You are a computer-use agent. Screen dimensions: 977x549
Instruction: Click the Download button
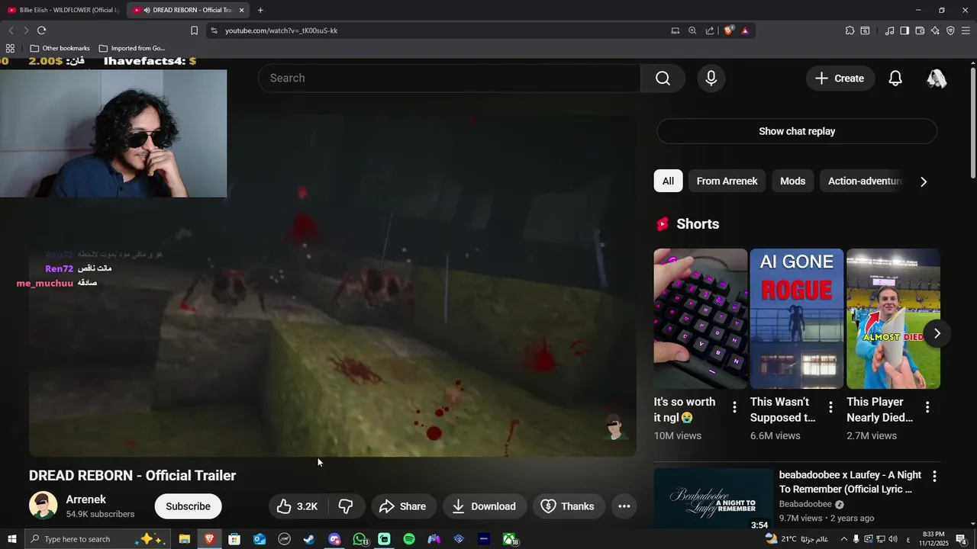point(485,506)
